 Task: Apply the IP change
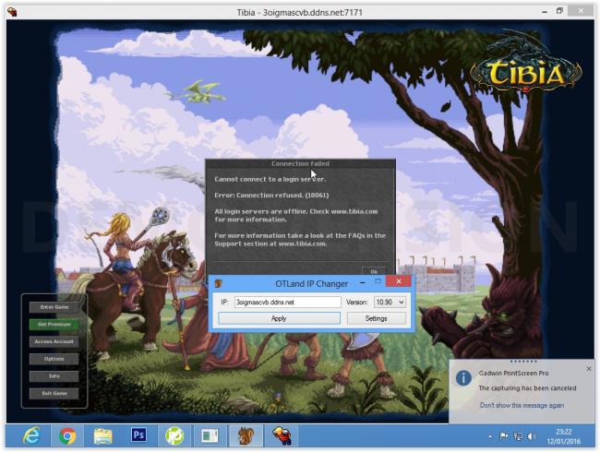pyautogui.click(x=279, y=318)
